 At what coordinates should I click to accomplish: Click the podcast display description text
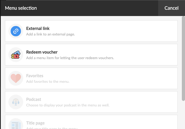click(68, 105)
